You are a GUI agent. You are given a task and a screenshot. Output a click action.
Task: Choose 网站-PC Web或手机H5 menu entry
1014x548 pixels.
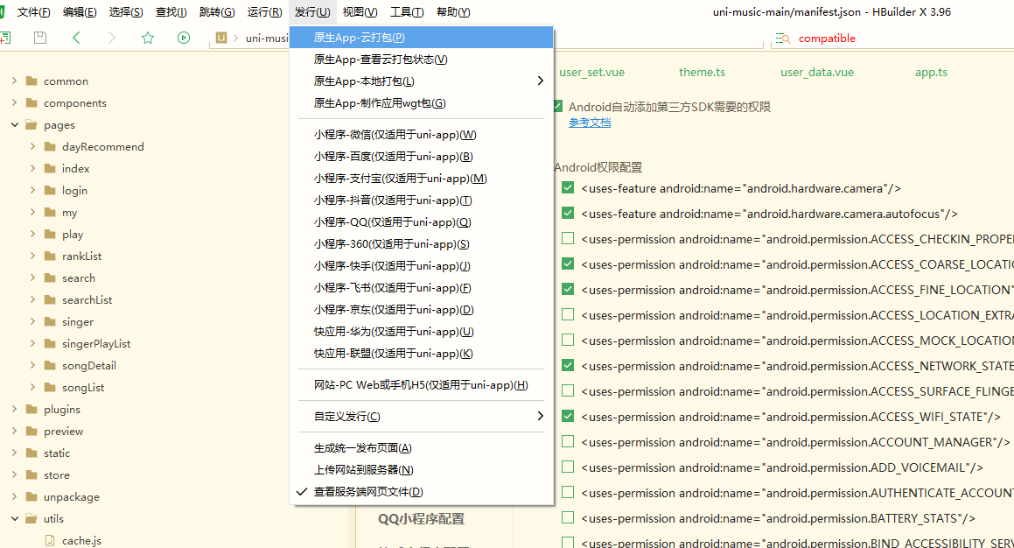click(422, 385)
